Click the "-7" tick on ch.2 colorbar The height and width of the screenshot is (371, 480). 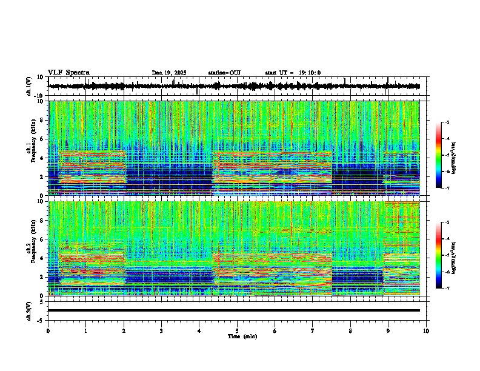[x=447, y=288]
